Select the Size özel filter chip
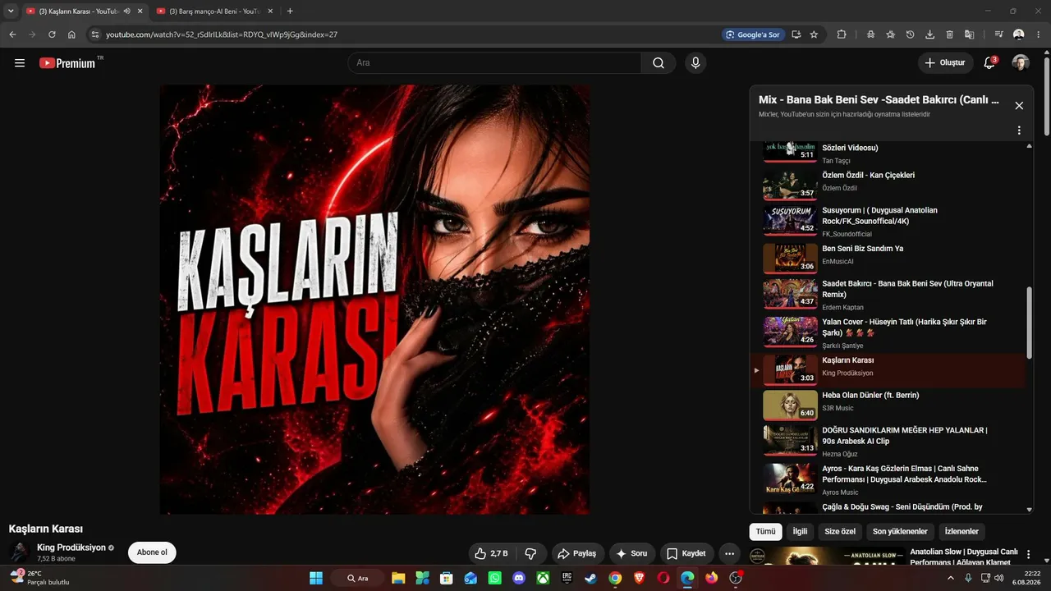 click(x=840, y=532)
